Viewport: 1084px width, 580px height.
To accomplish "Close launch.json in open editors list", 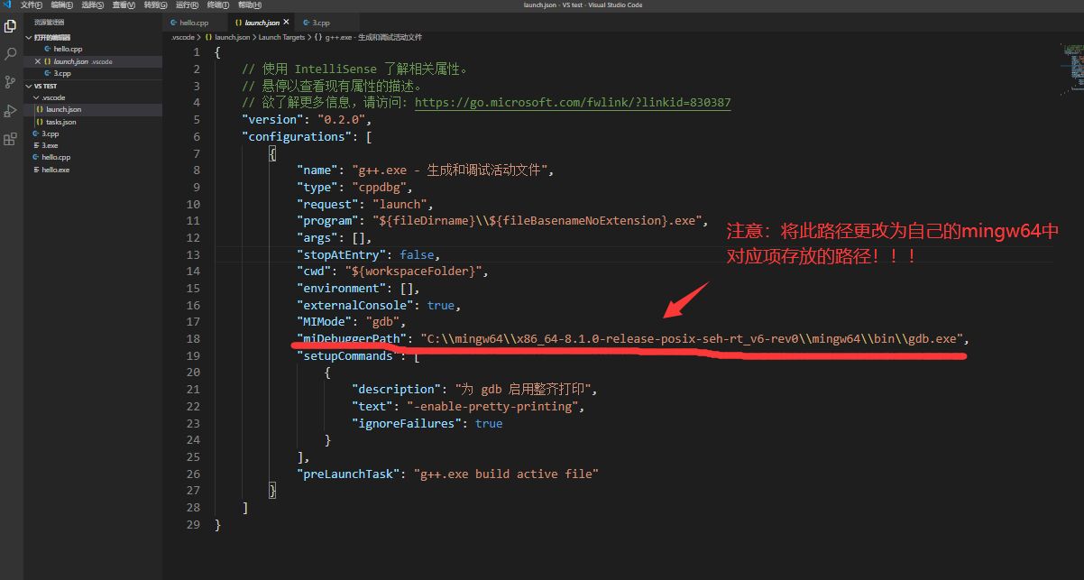I will (37, 61).
